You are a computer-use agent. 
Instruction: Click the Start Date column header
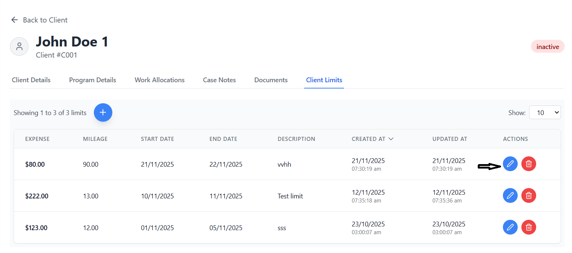157,139
